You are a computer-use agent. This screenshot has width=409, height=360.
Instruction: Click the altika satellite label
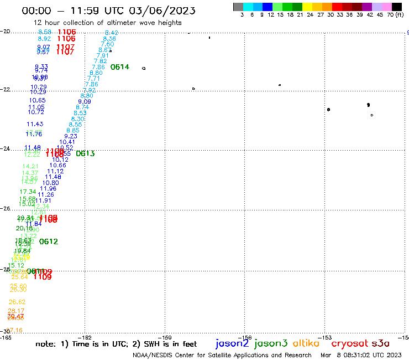[306, 343]
